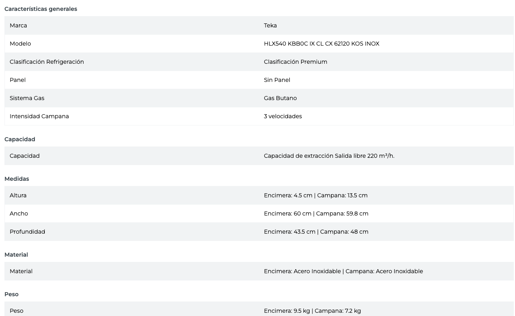Select the "Marca" row label
515x316 pixels.
click(x=19, y=25)
